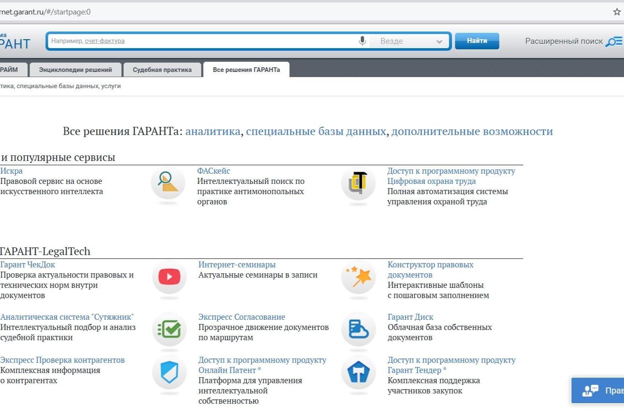The height and width of the screenshot is (416, 624).
Task: Click the Расширенный поиск link
Action: [x=564, y=41]
